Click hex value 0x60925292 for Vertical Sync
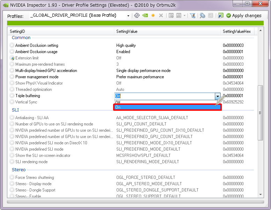The image size is (271, 210). coord(233,102)
